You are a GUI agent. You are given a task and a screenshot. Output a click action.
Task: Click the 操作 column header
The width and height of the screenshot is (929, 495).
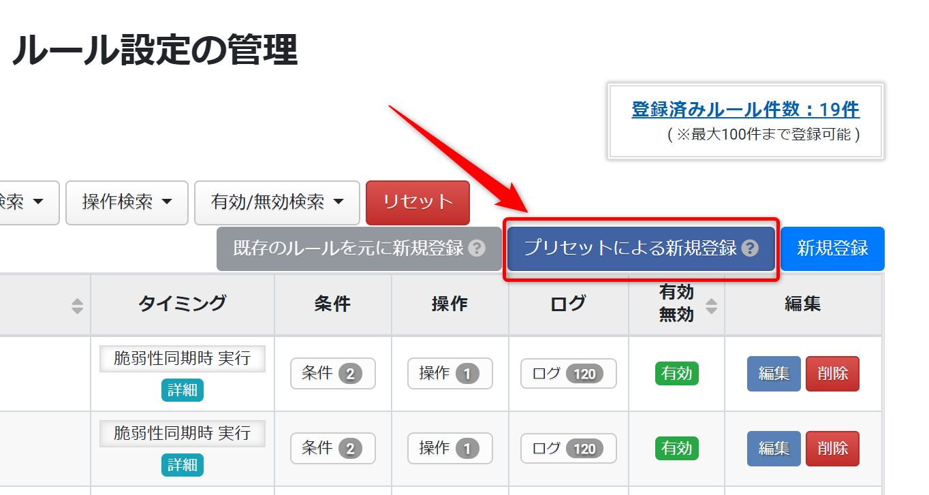pyautogui.click(x=450, y=304)
